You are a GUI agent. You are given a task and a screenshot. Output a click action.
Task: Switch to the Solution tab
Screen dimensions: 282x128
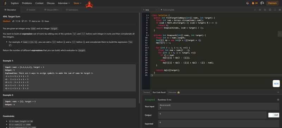pos(31,10)
